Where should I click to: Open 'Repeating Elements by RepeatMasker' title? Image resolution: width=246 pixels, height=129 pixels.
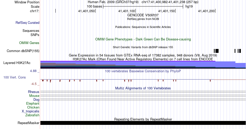tap(143, 119)
